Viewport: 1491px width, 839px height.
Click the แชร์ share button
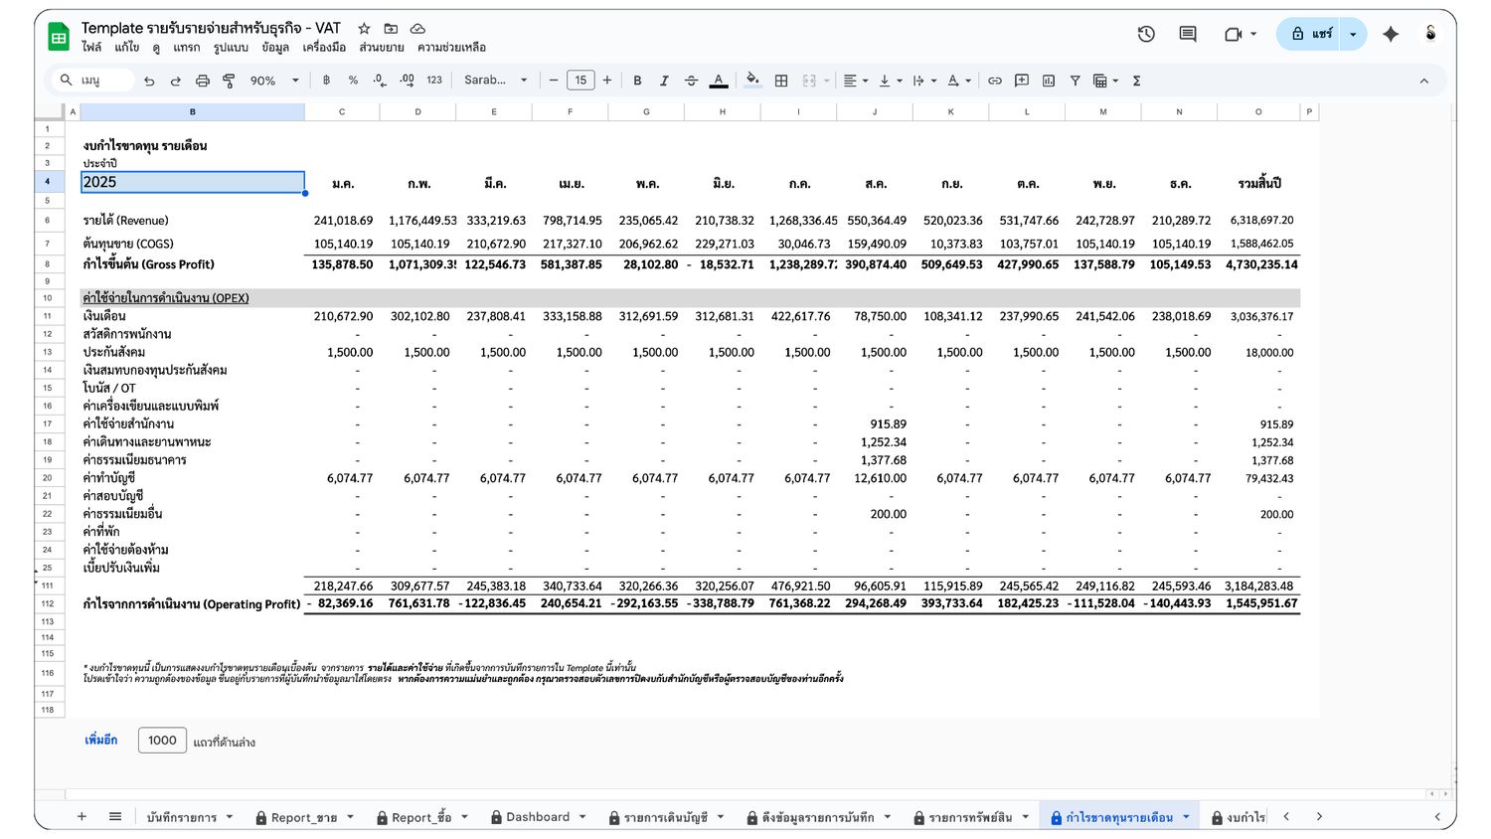pos(1311,34)
